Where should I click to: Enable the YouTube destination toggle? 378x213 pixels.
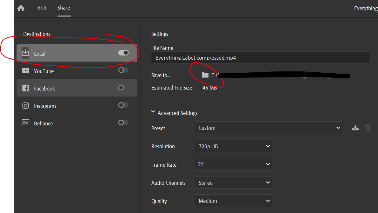[123, 70]
